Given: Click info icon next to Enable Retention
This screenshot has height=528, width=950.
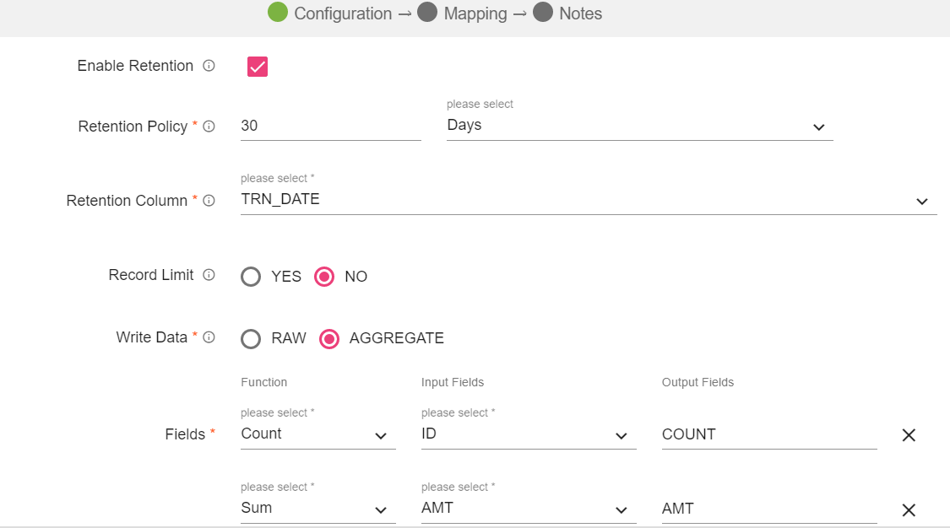Looking at the screenshot, I should (x=209, y=66).
